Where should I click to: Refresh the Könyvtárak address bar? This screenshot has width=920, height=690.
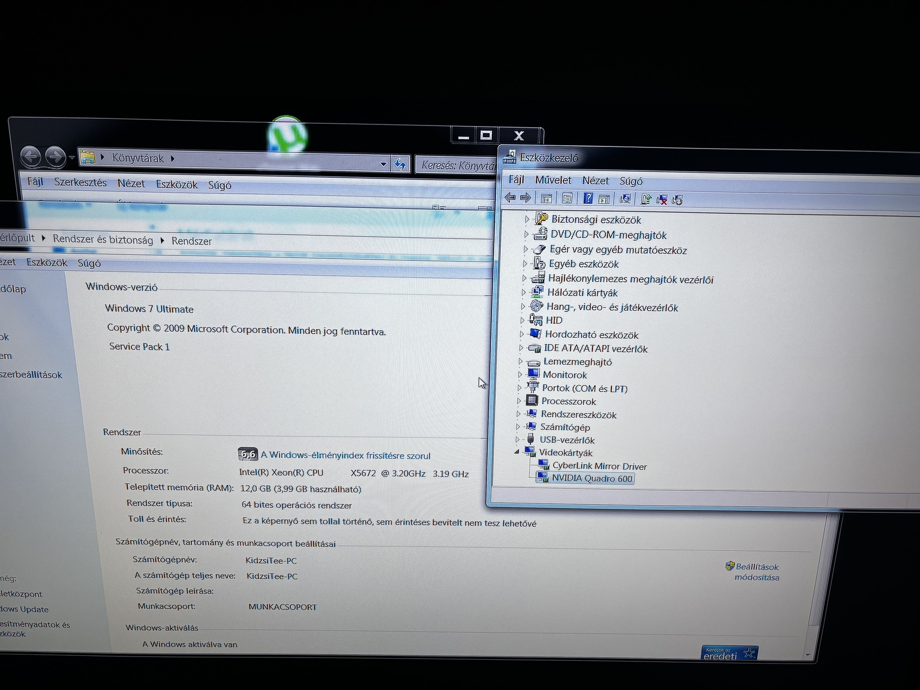[x=401, y=164]
